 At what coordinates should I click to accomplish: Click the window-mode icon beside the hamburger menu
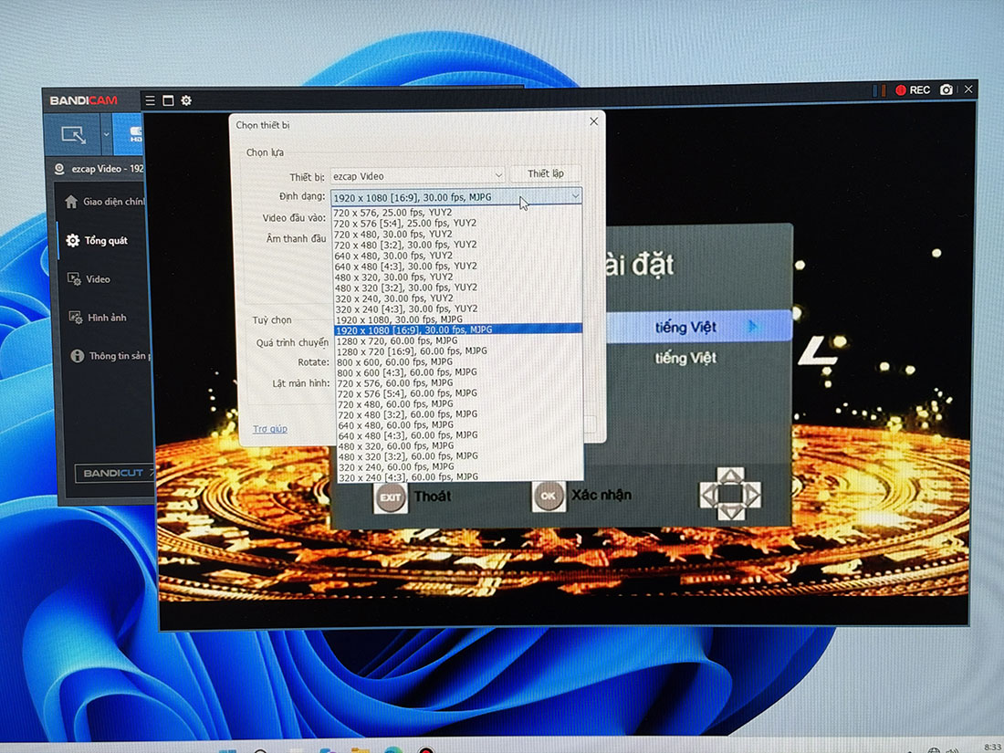(x=168, y=100)
